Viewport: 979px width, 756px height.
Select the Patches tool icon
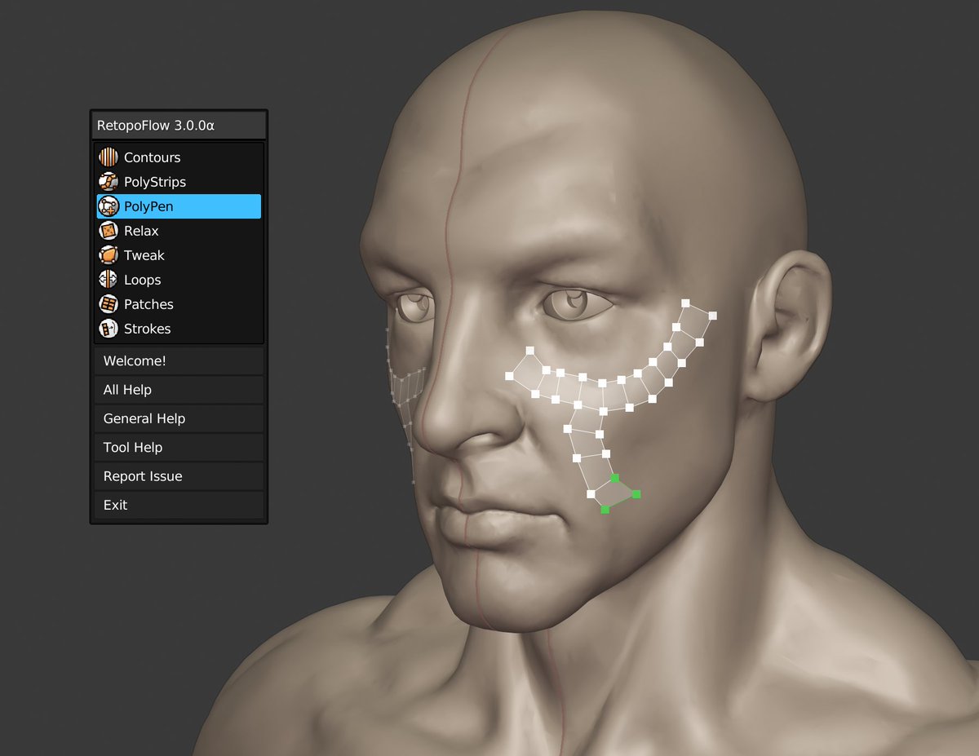tap(109, 304)
